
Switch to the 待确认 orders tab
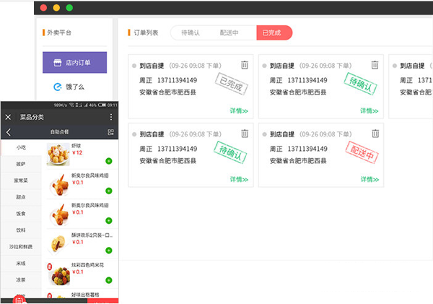click(x=191, y=32)
